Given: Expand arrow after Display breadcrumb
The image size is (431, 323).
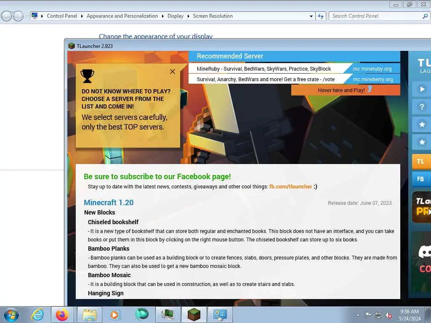Looking at the screenshot, I should (x=188, y=16).
